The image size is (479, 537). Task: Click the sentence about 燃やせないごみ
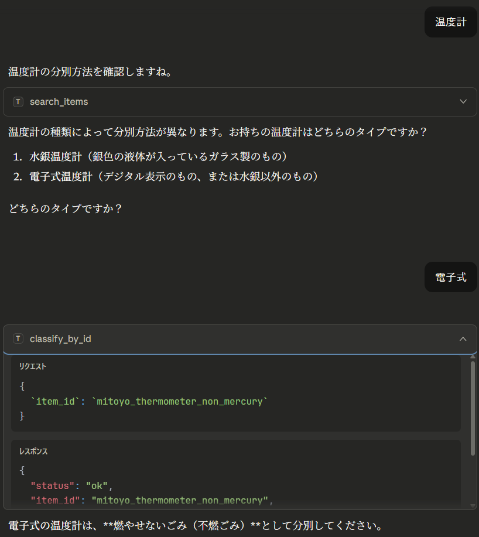pyautogui.click(x=195, y=525)
